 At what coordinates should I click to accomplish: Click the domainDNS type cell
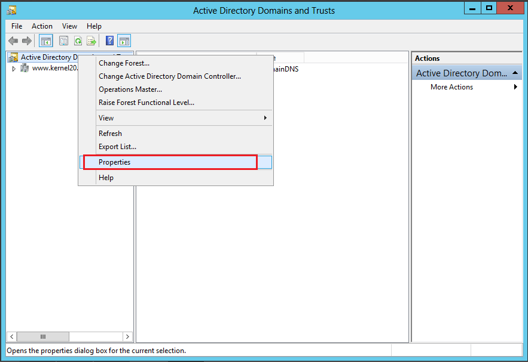coord(285,69)
